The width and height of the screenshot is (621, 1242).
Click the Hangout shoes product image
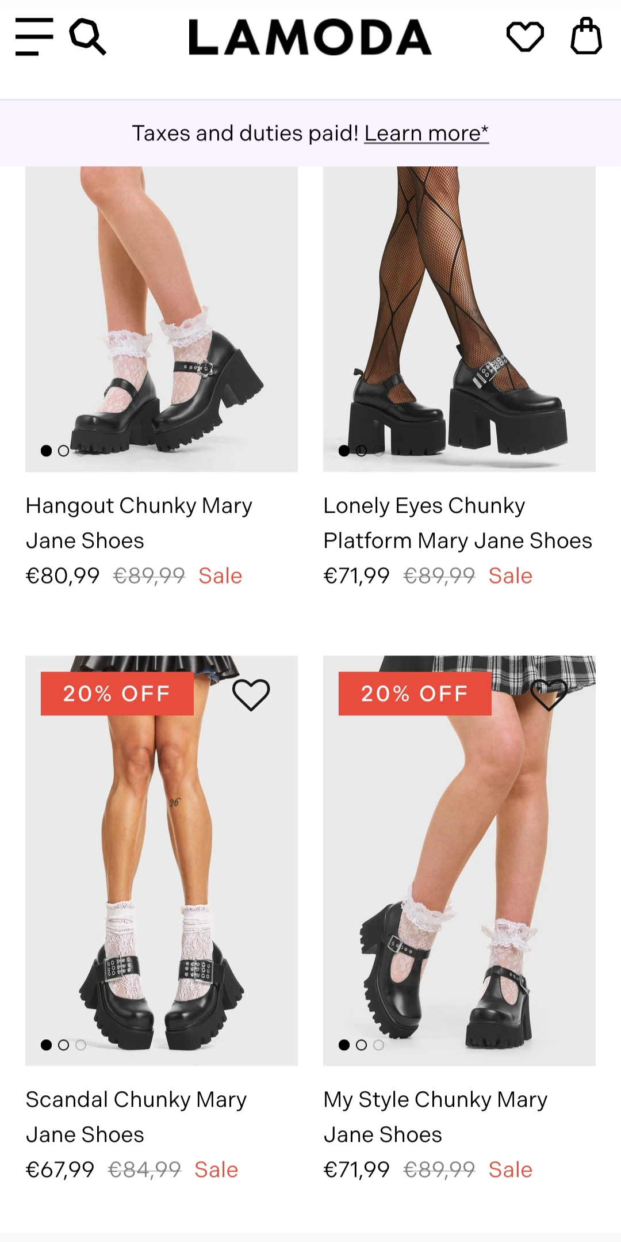point(162,319)
